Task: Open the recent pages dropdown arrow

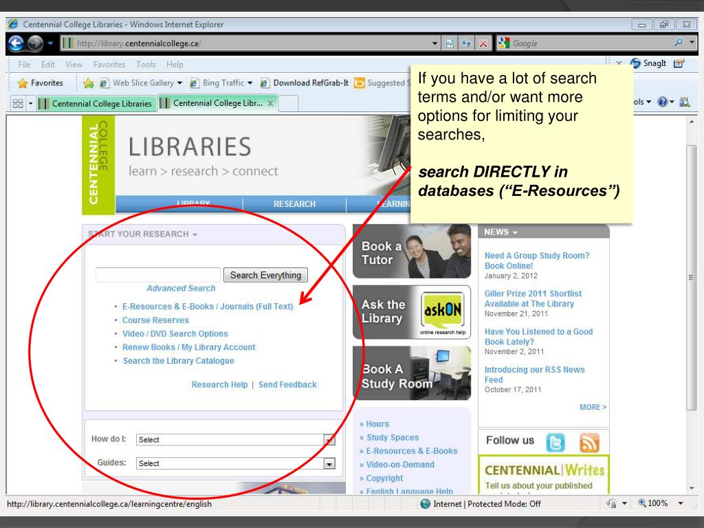Action: (x=50, y=43)
